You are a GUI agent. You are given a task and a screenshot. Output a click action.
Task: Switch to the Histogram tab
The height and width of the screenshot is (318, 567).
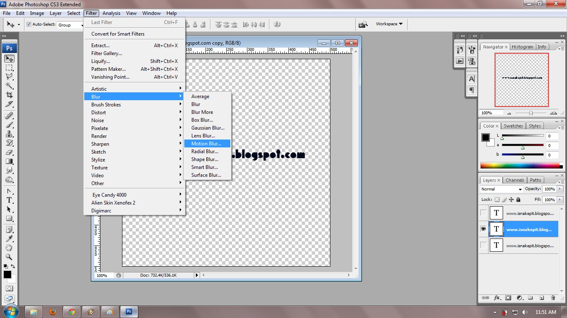[x=522, y=47]
